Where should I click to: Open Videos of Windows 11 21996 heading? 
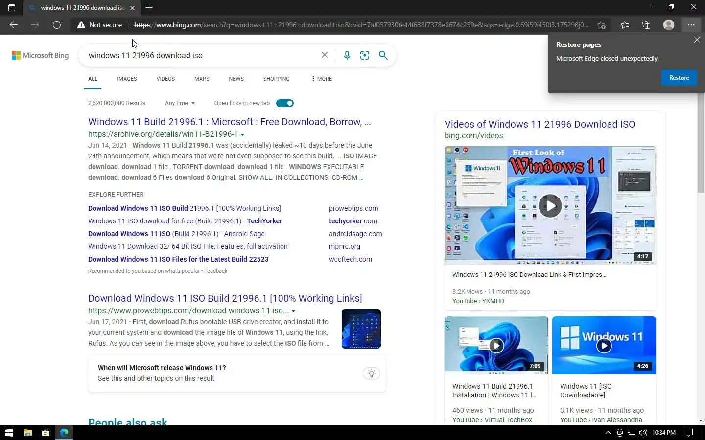(x=540, y=124)
